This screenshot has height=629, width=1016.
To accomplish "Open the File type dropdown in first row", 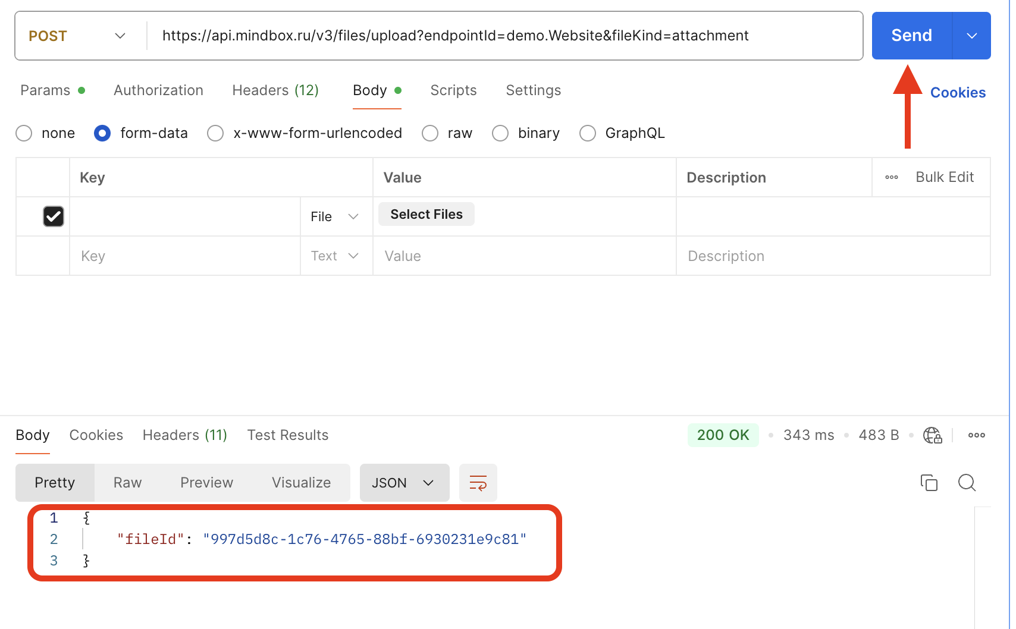I will [335, 216].
